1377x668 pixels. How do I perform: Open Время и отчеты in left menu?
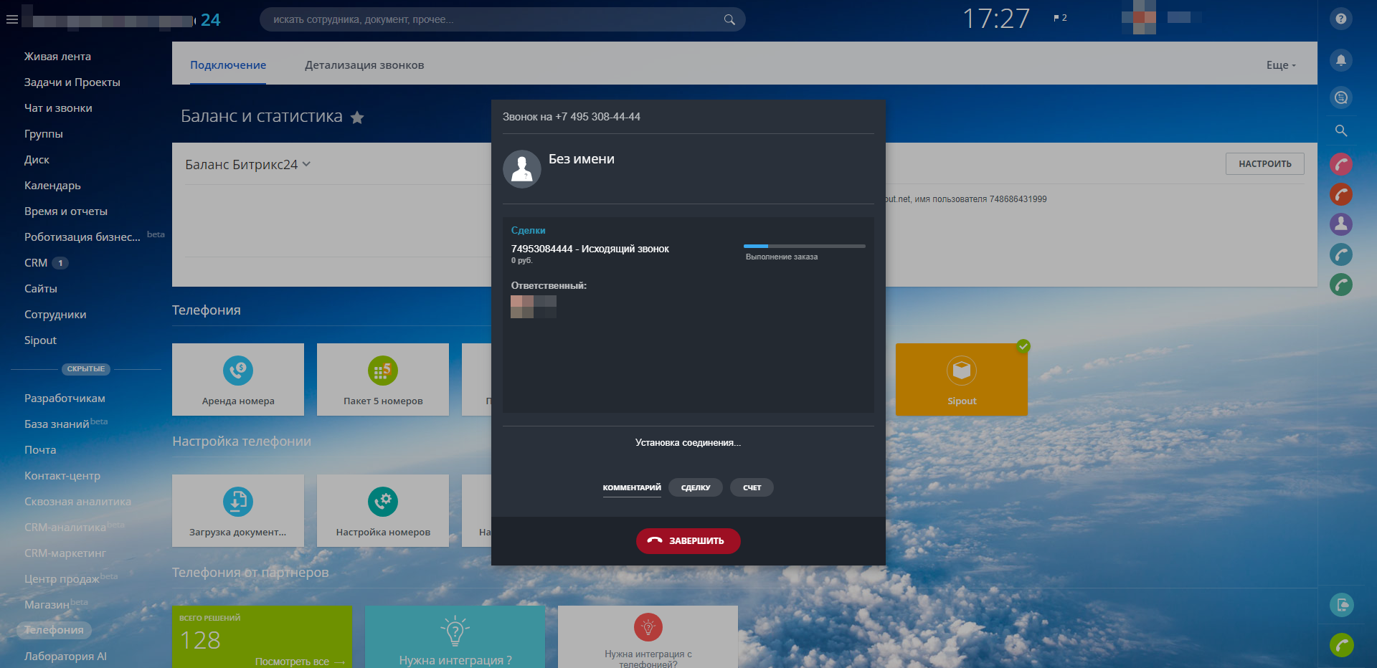tap(66, 211)
